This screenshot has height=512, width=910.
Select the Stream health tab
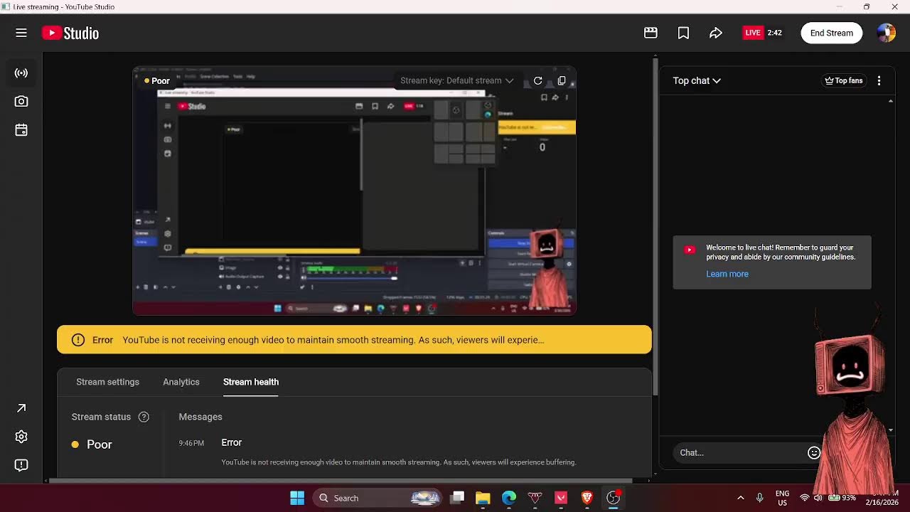251,382
